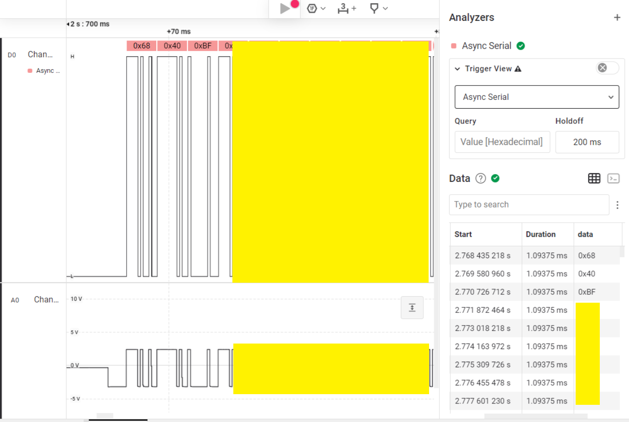Screen dimensions: 629x422
Task: Open the timing marker dropdown
Action: [x=378, y=8]
